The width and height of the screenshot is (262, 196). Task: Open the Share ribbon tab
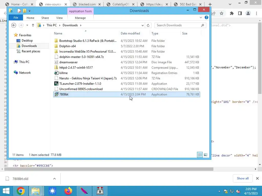[45, 18]
